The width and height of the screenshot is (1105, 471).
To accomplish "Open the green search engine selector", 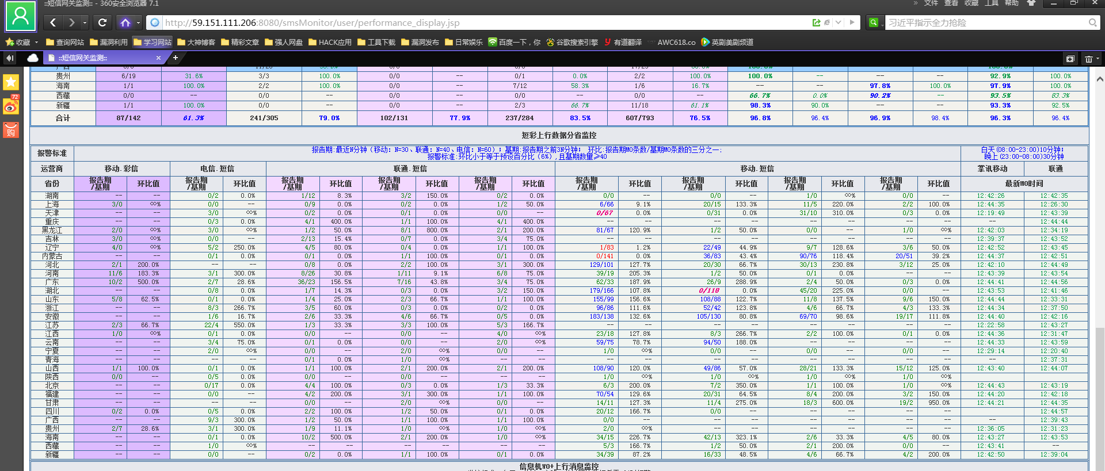I will coord(875,22).
